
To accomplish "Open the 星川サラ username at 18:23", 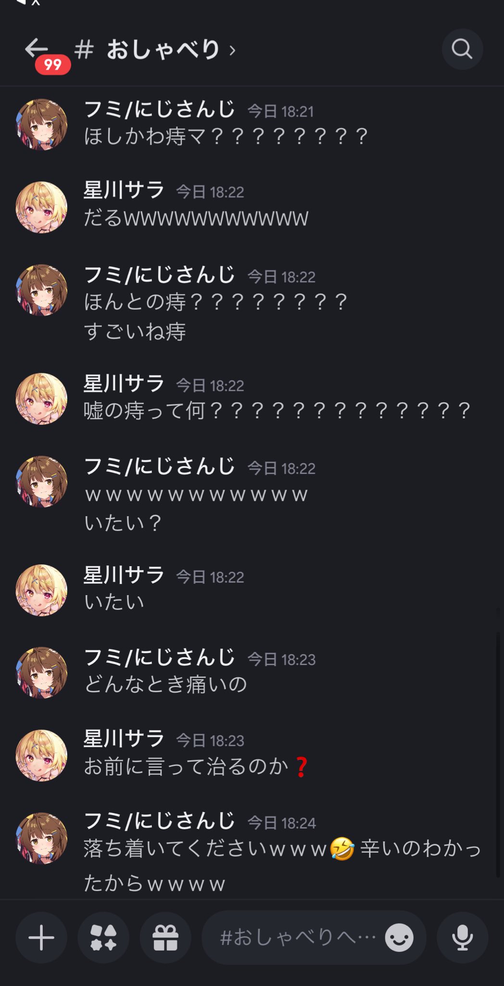I will (124, 739).
